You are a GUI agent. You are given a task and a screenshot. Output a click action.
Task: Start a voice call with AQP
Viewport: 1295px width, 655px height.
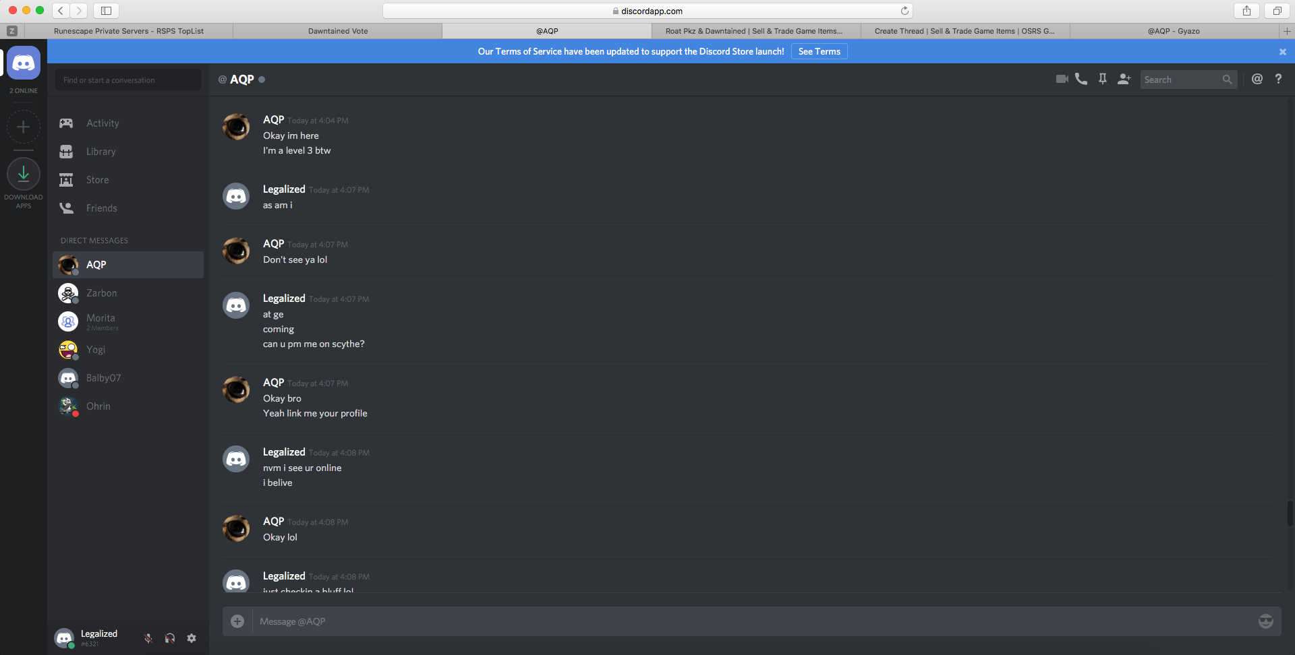coord(1081,79)
